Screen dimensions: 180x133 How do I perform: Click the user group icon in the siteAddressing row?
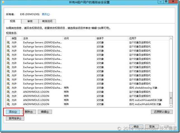point(8,88)
